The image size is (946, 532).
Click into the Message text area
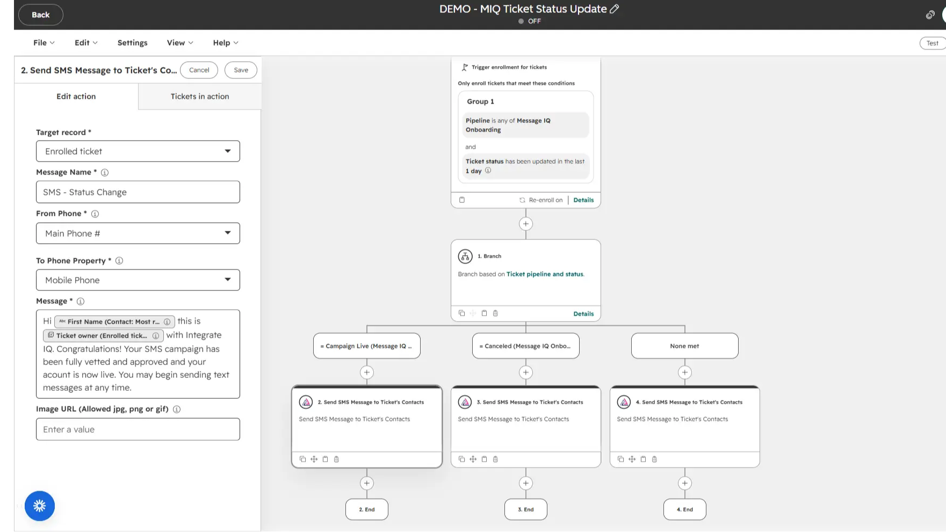(138, 354)
